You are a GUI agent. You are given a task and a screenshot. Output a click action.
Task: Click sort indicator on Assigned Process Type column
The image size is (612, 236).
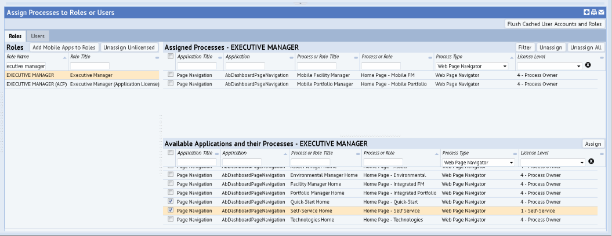tap(512, 58)
